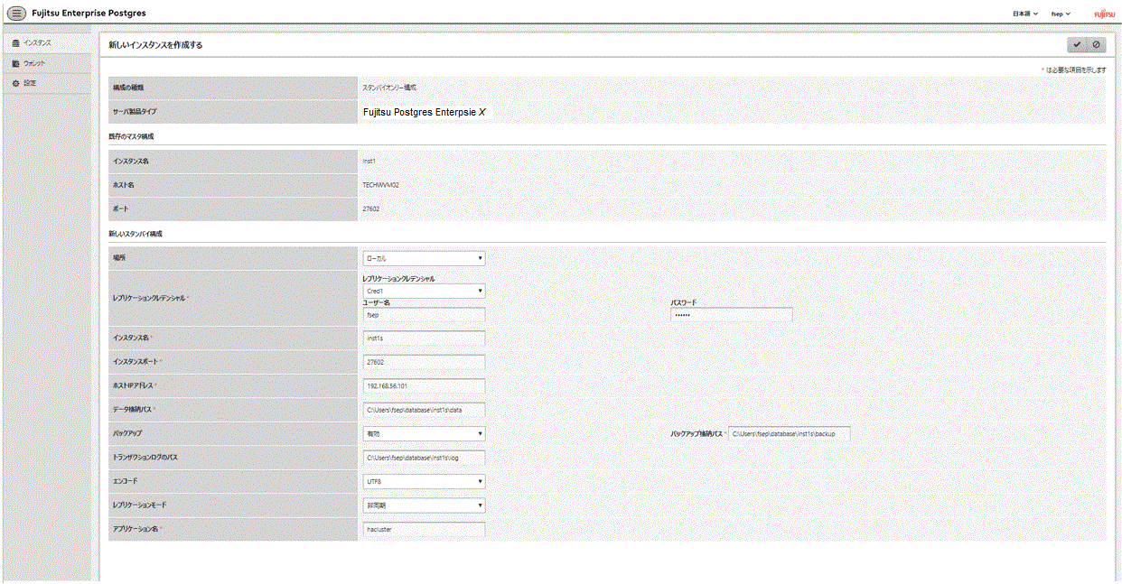Image resolution: width=1122 pixels, height=584 pixels.
Task: Click the 新しいインスタンスを作成する heading
Action: pos(155,45)
